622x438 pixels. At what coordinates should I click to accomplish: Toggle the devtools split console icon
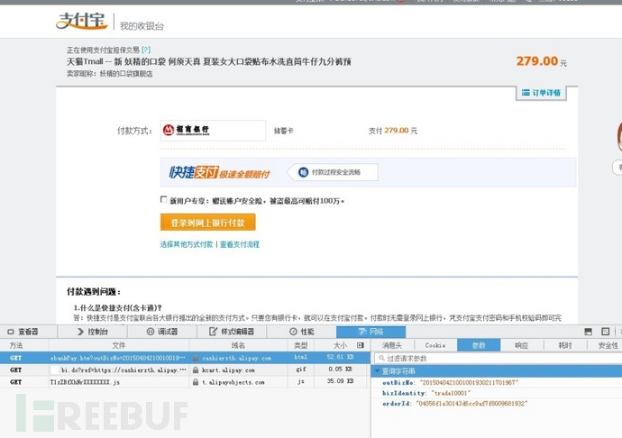(589, 332)
